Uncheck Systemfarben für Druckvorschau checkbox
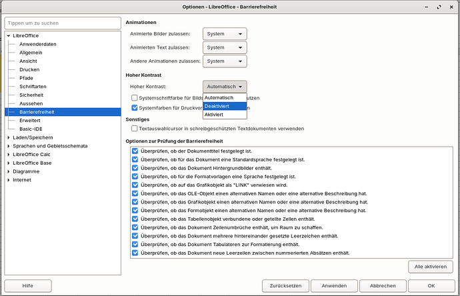This screenshot has width=460, height=296. (135, 107)
